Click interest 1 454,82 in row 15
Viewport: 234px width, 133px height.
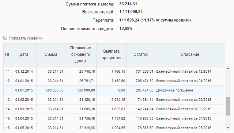(x=118, y=118)
